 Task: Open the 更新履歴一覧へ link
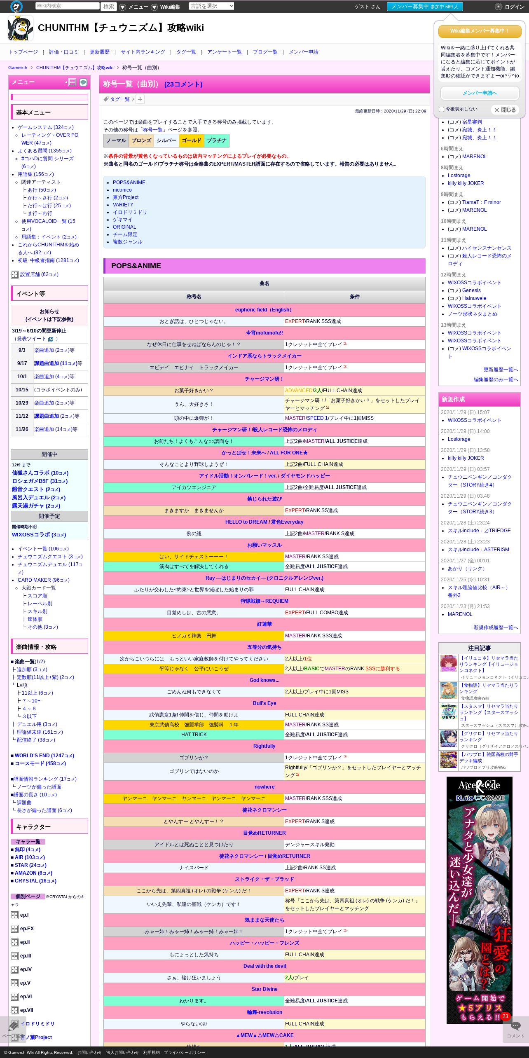(501, 370)
